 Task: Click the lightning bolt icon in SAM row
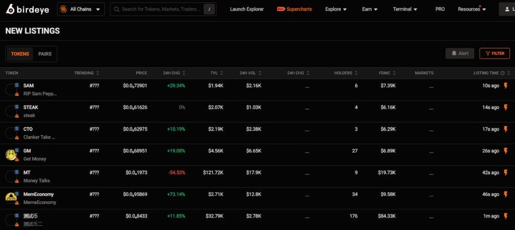506,86
